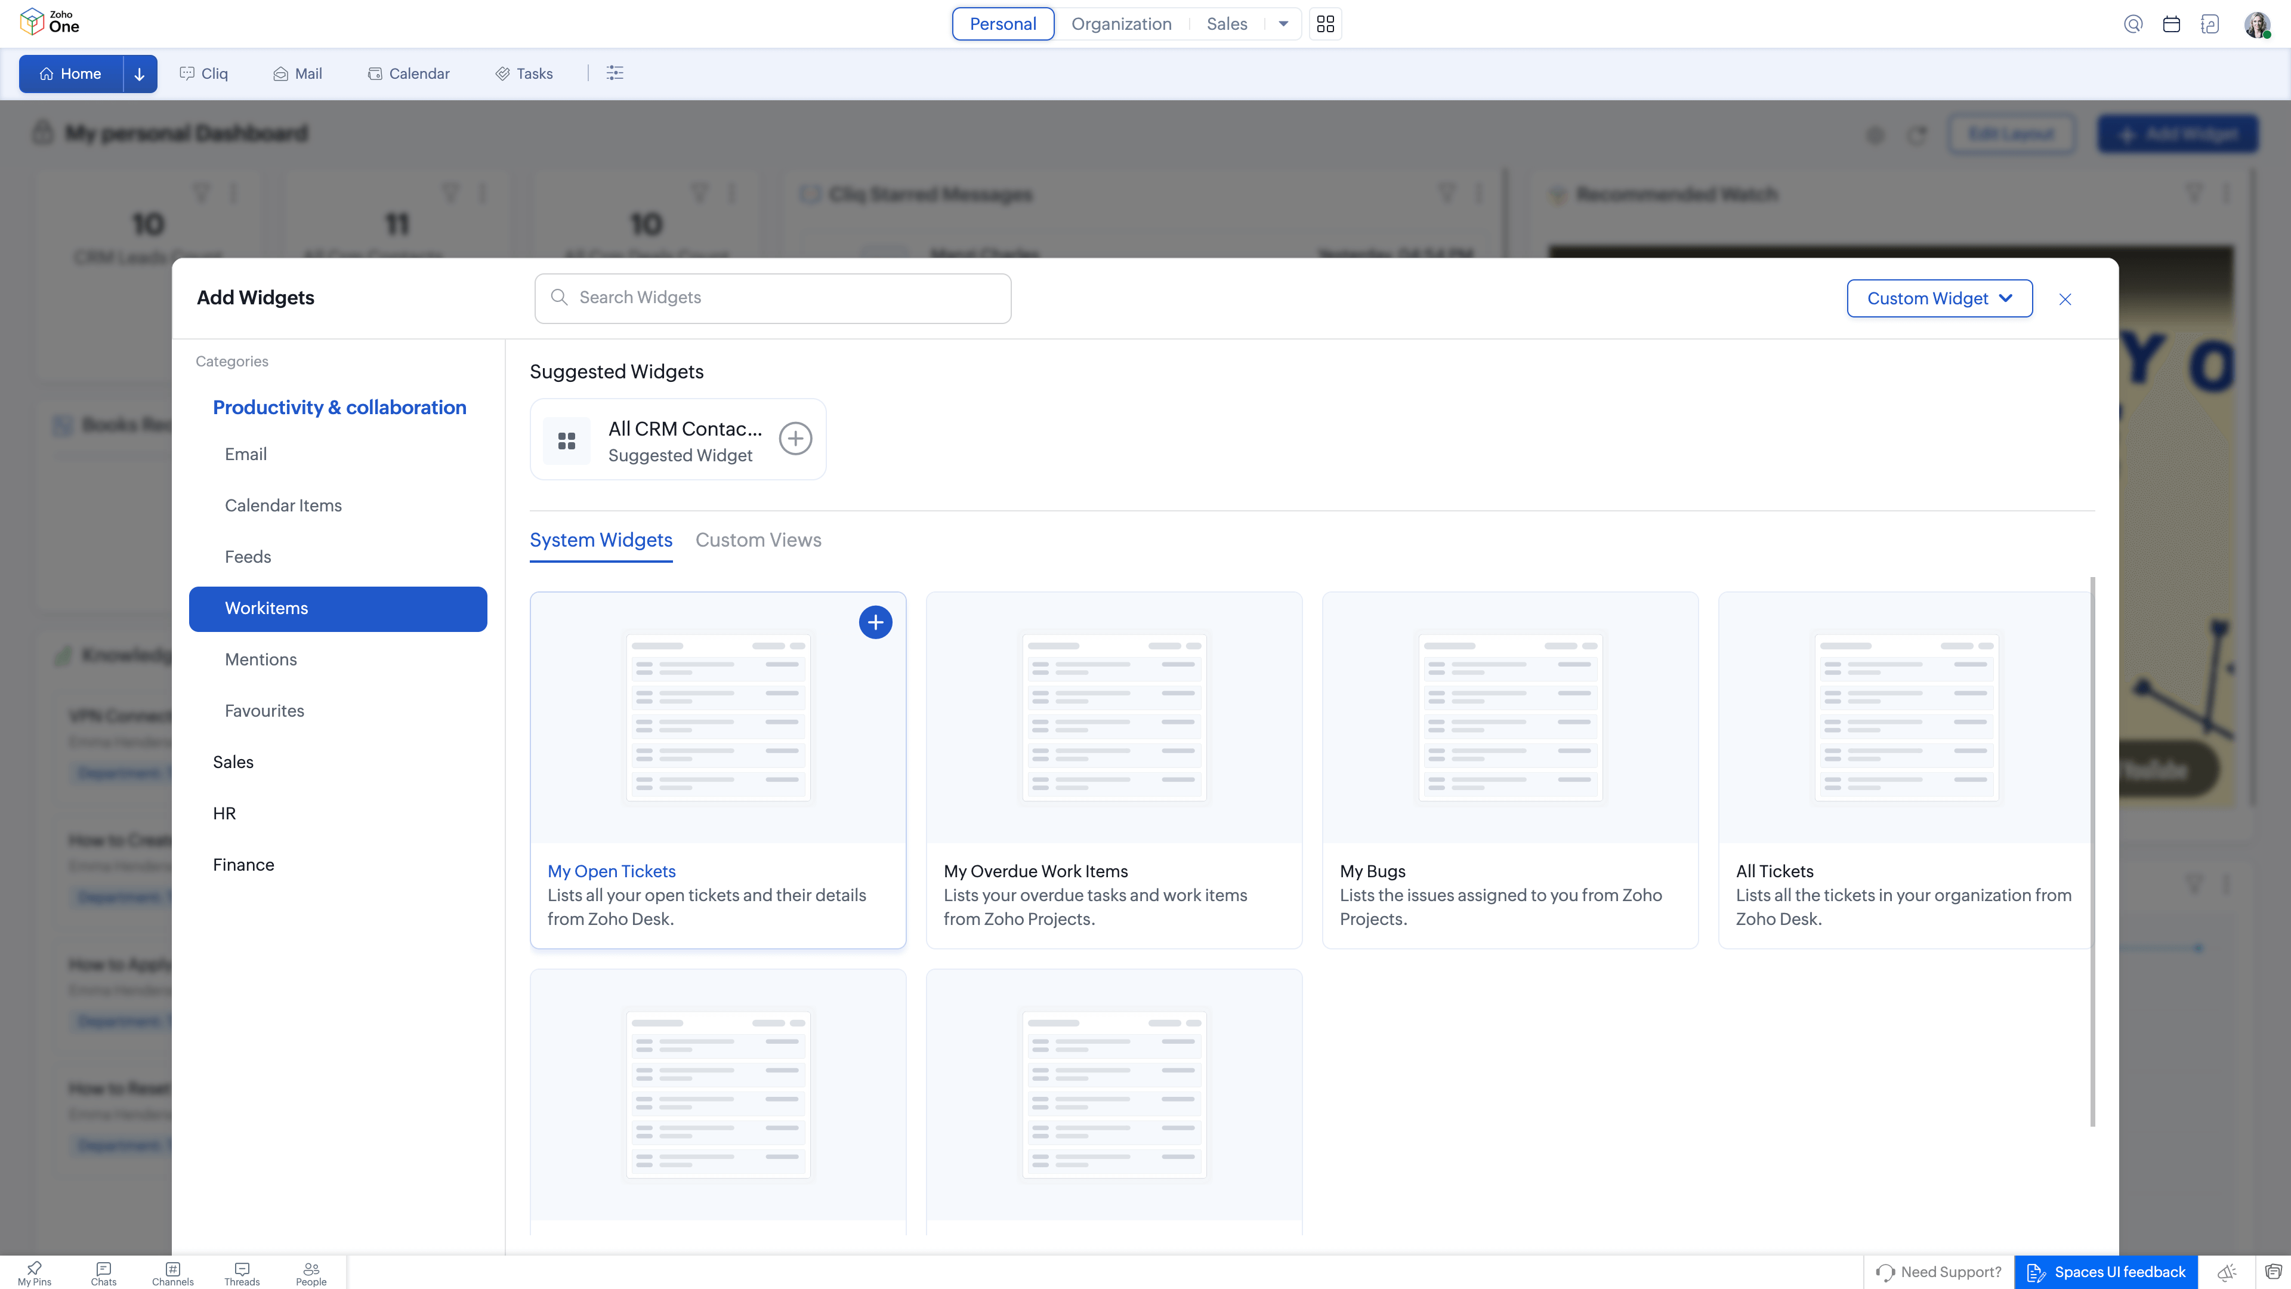Screen dimensions: 2291x1289
Task: Select the System Widgets tab
Action: pos(600,540)
